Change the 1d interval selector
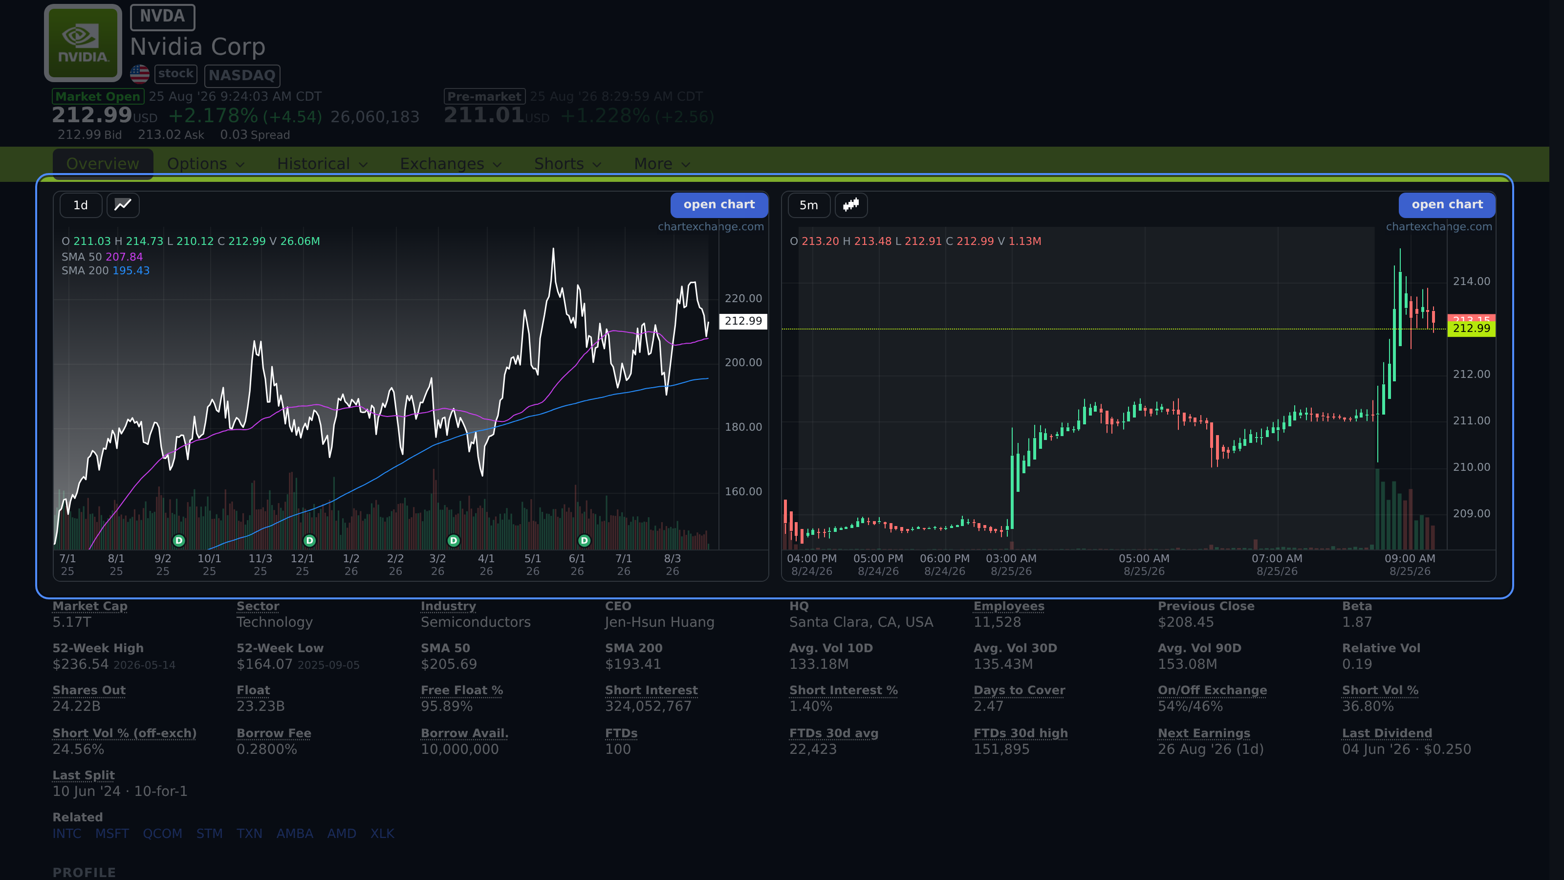Image resolution: width=1564 pixels, height=880 pixels. pos(81,205)
